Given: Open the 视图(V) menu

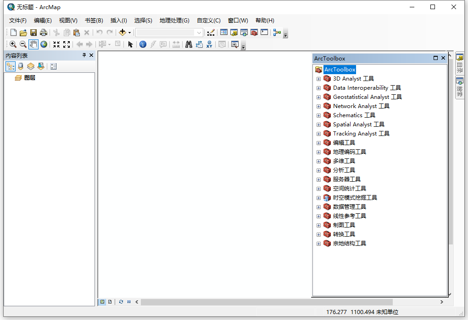Looking at the screenshot, I should (68, 21).
